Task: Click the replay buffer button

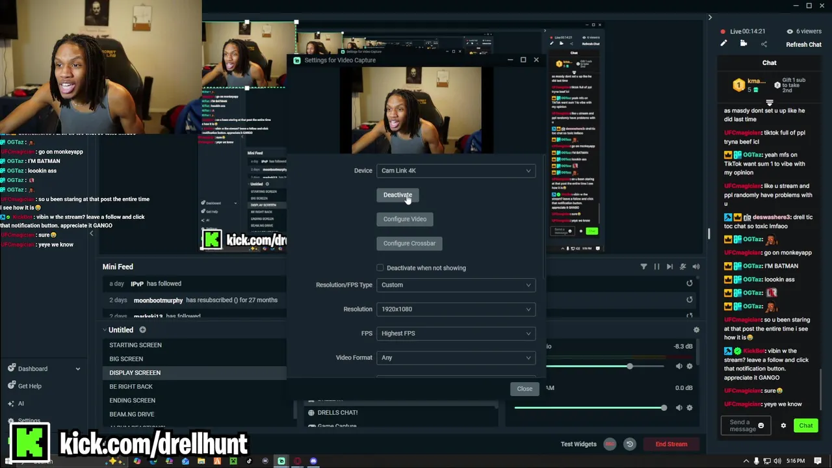Action: tap(629, 444)
